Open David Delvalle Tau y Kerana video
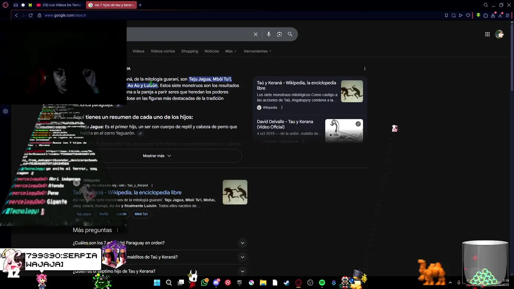Viewport: 514px width, 289px height. pyautogui.click(x=285, y=124)
